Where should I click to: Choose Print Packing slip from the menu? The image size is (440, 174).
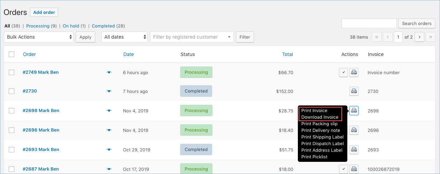coord(320,124)
